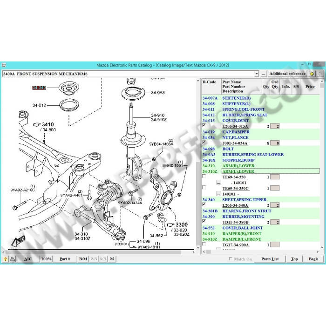
Task: Select 34-008 STIFFENER(L) row
Action: point(261,103)
